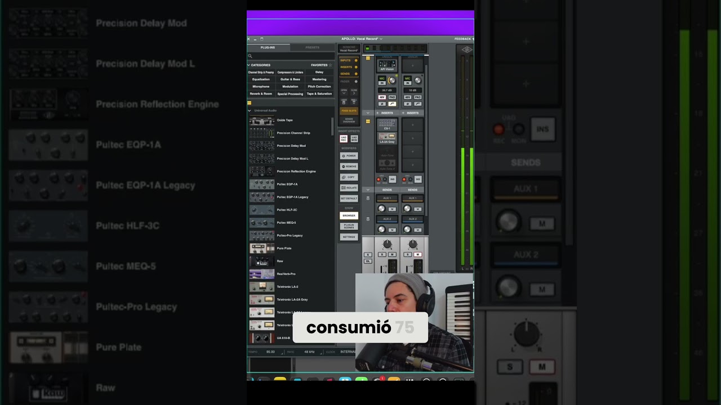The width and height of the screenshot is (721, 405).
Task: Collapse the Categories section
Action: click(248, 65)
